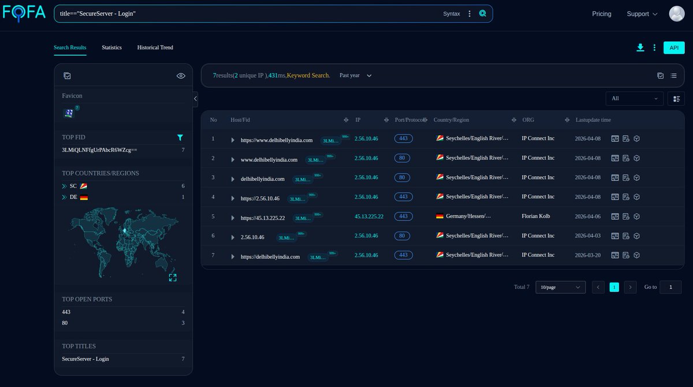This screenshot has height=387, width=693.
Task: Open the Support menu
Action: pos(642,14)
